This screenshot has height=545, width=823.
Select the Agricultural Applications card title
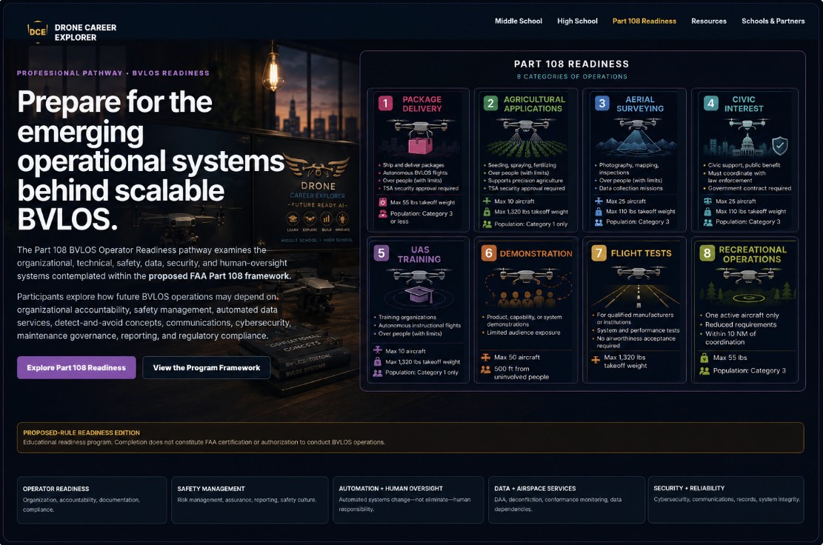pyautogui.click(x=534, y=104)
